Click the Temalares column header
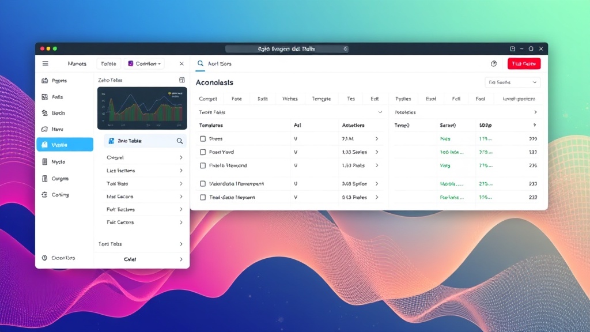The height and width of the screenshot is (332, 590). point(211,125)
